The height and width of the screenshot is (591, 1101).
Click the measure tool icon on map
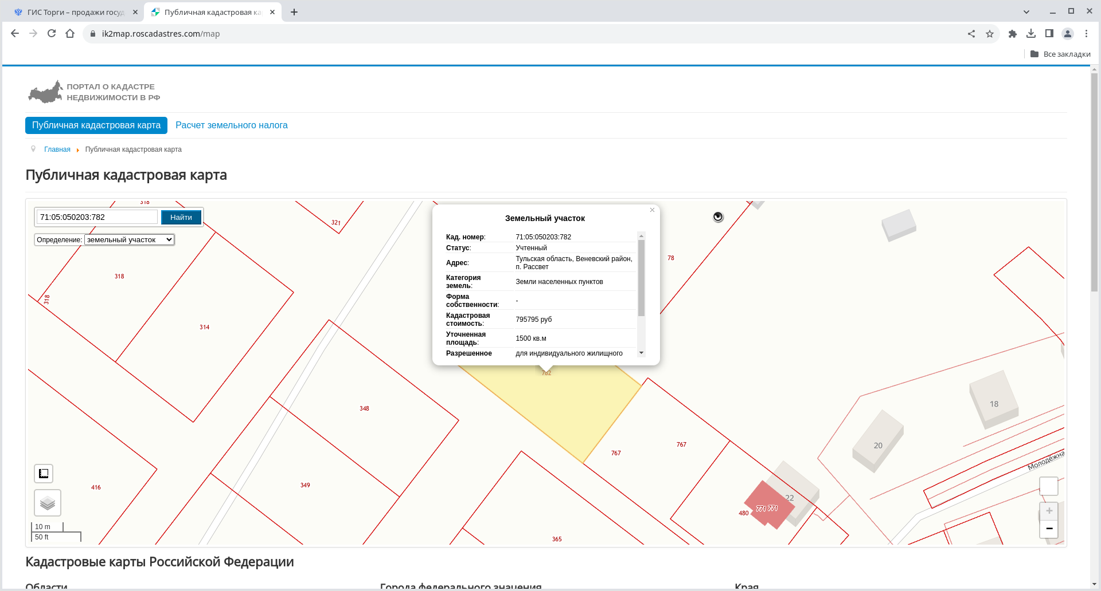click(44, 474)
